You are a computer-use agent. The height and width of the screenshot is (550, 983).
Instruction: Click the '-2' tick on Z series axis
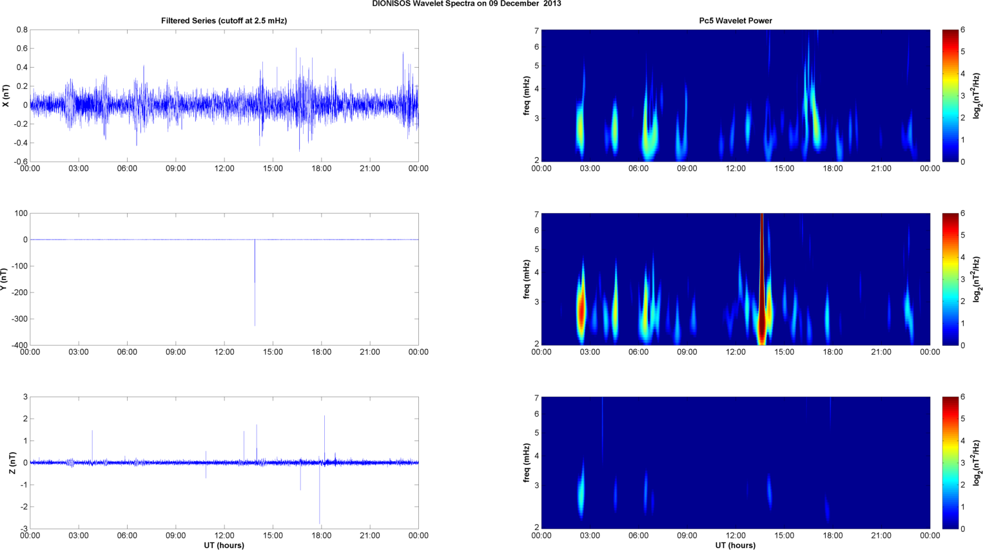coord(23,507)
